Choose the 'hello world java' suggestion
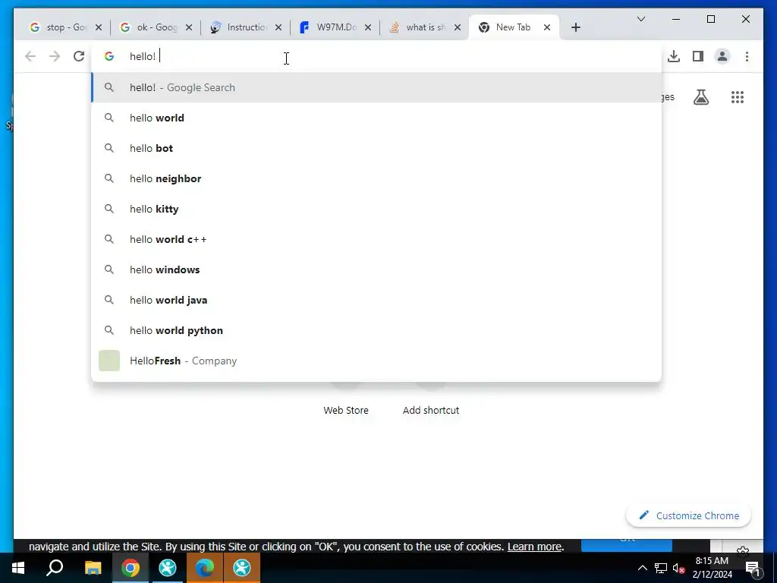The image size is (777, 583). [376, 300]
